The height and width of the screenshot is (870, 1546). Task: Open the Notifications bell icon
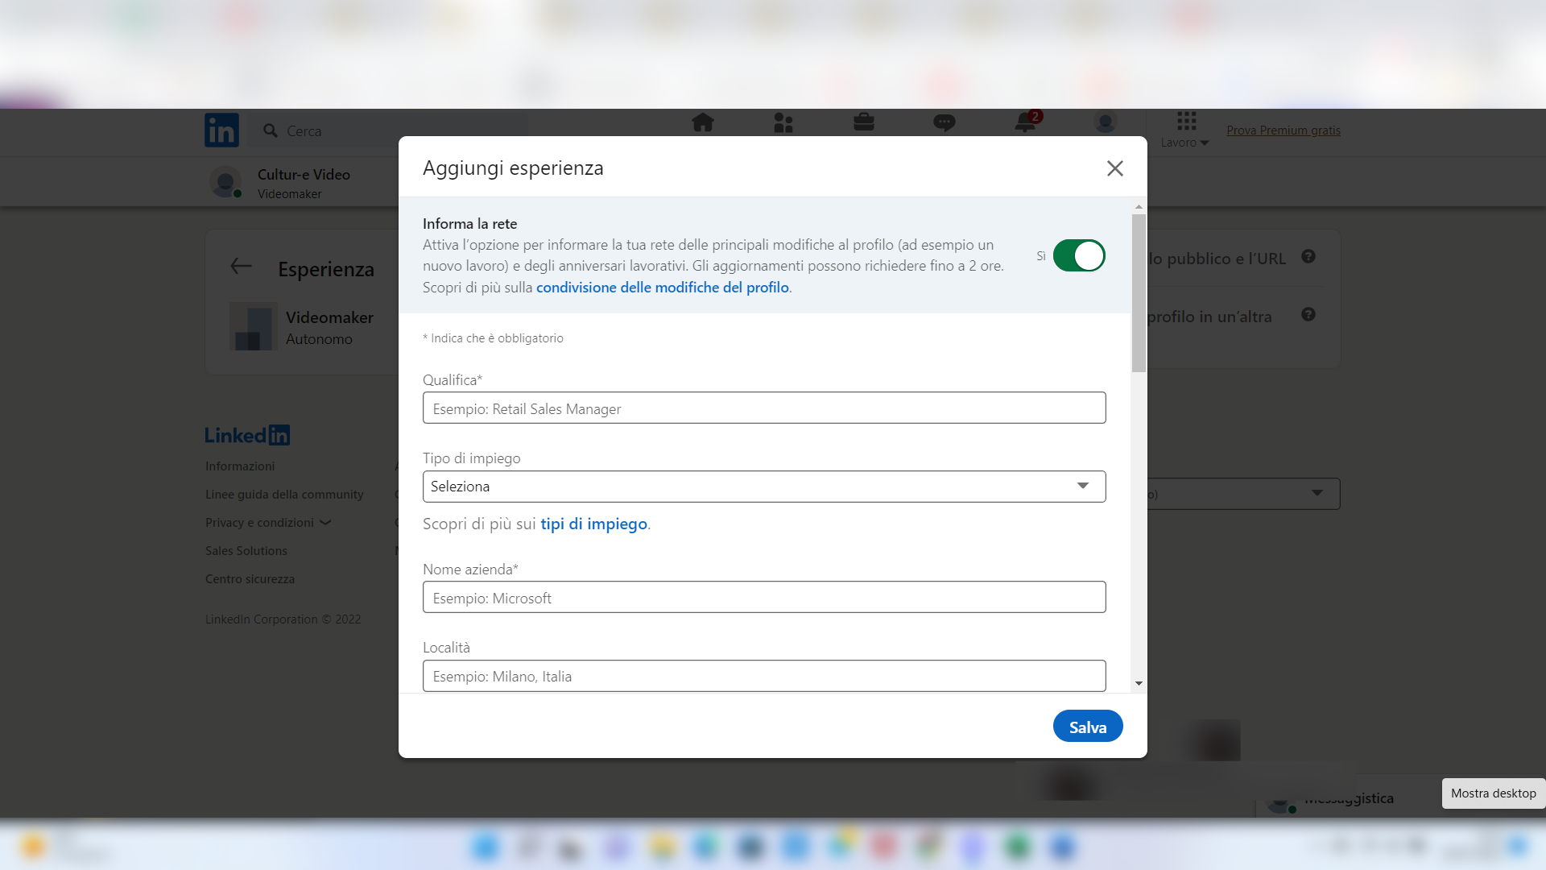(1026, 122)
